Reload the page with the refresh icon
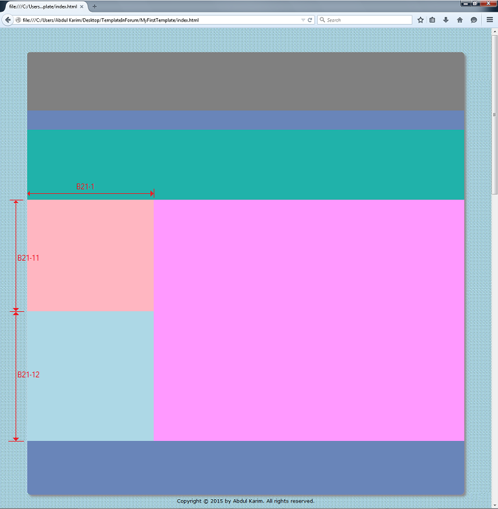The height and width of the screenshot is (509, 498). coord(311,20)
